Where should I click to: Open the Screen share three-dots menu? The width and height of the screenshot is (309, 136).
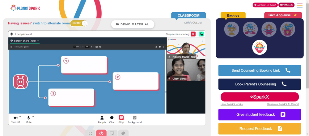click(x=38, y=40)
